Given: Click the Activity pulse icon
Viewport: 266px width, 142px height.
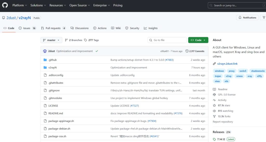Looking at the screenshot, I should [214, 100].
